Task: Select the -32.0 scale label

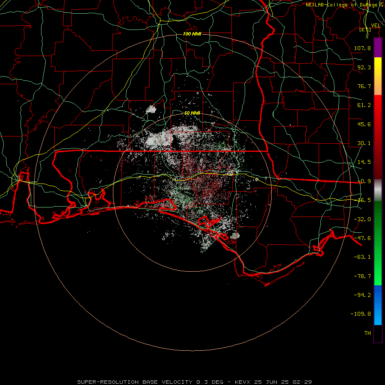Action: 362,219
